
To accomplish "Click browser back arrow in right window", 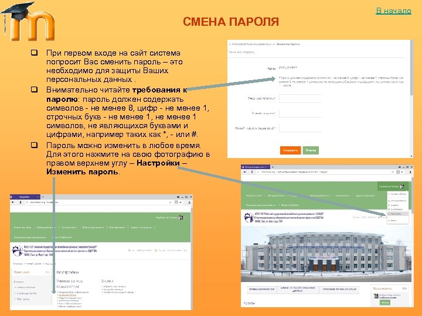I will [245, 172].
